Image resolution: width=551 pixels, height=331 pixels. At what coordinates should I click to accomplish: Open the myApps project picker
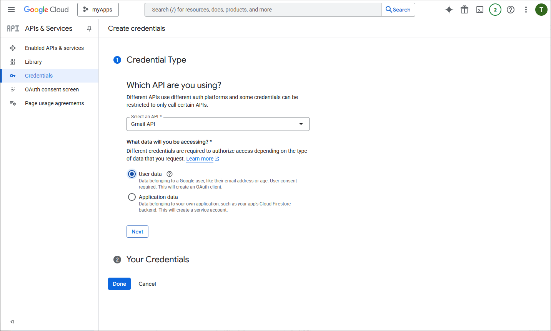98,10
